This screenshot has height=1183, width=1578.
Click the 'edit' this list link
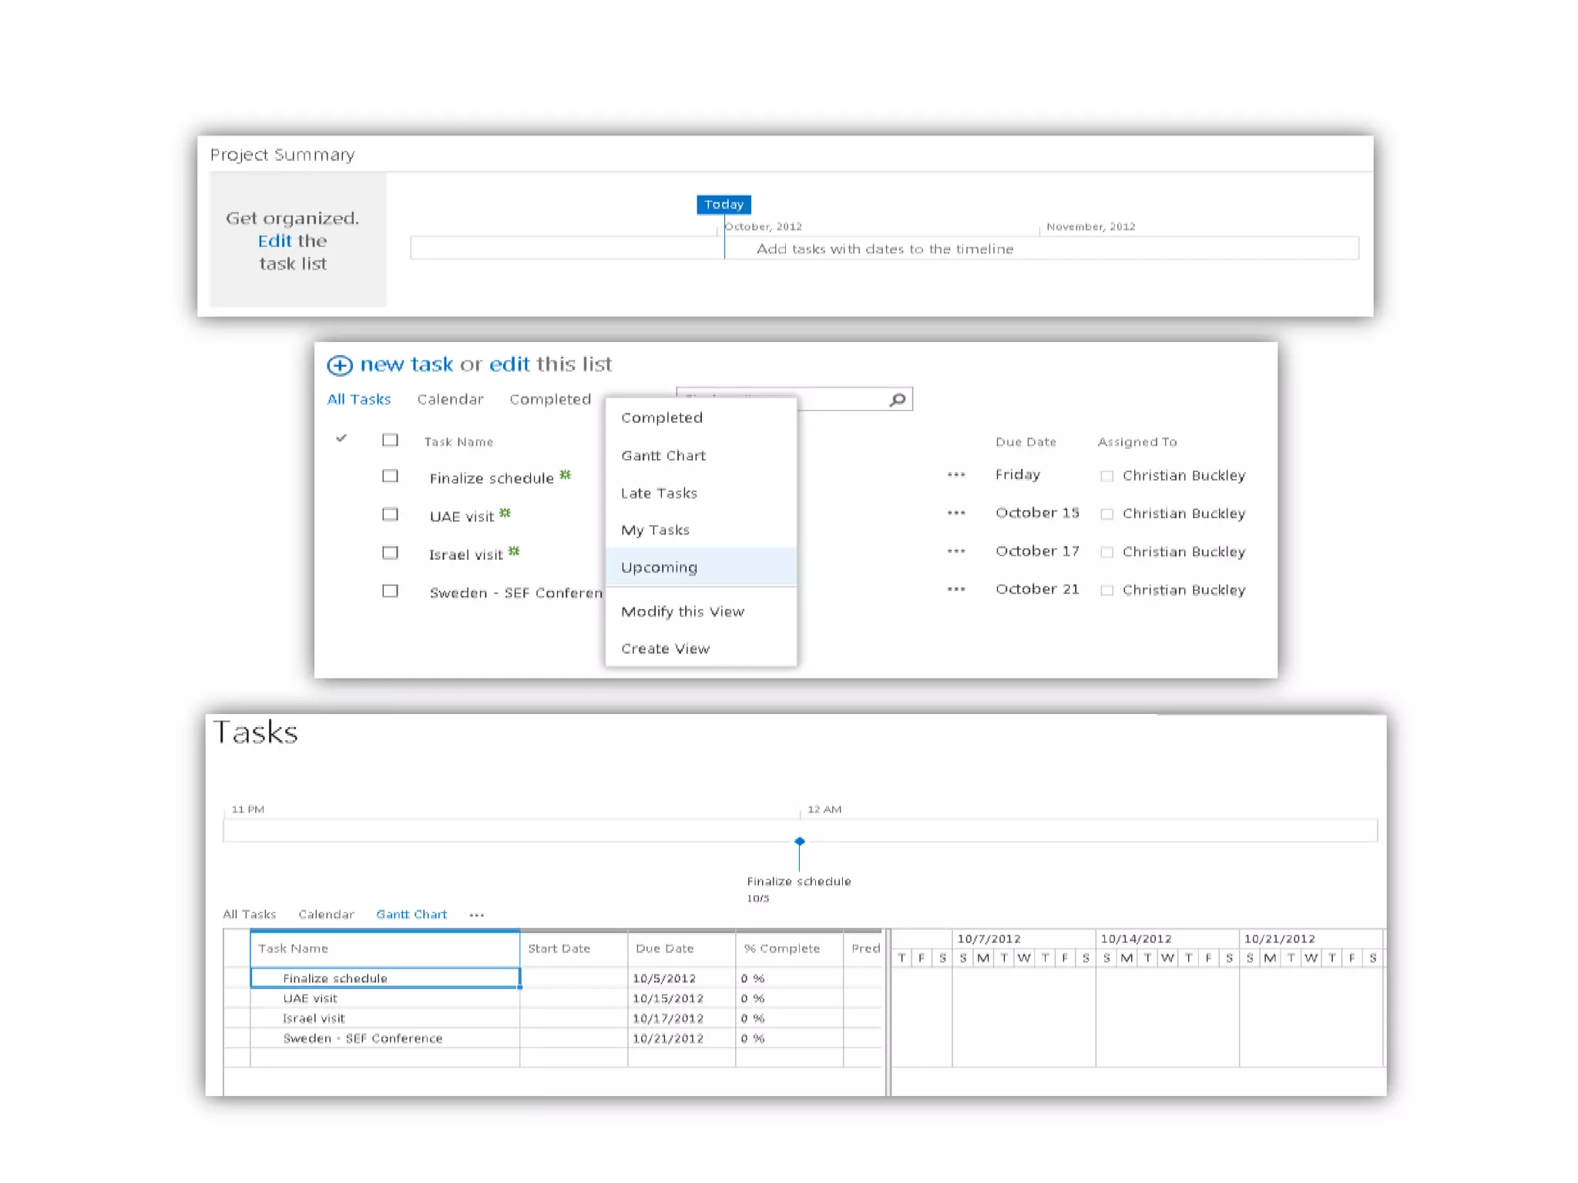(x=509, y=364)
